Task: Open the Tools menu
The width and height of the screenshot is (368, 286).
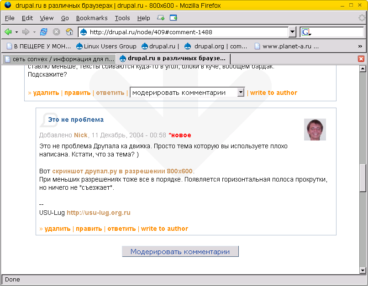Action: 122,18
